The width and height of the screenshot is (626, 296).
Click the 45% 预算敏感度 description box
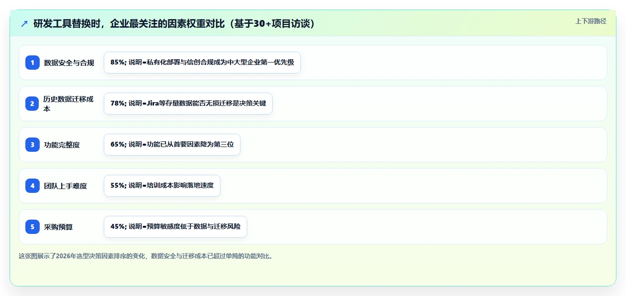pyautogui.click(x=176, y=227)
